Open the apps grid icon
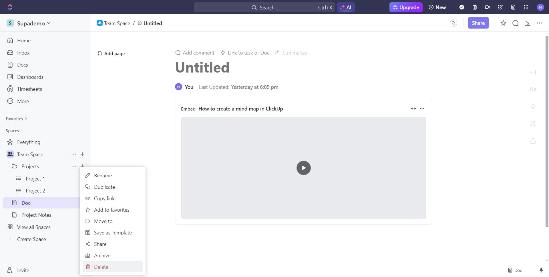The height and width of the screenshot is (277, 549). click(526, 7)
